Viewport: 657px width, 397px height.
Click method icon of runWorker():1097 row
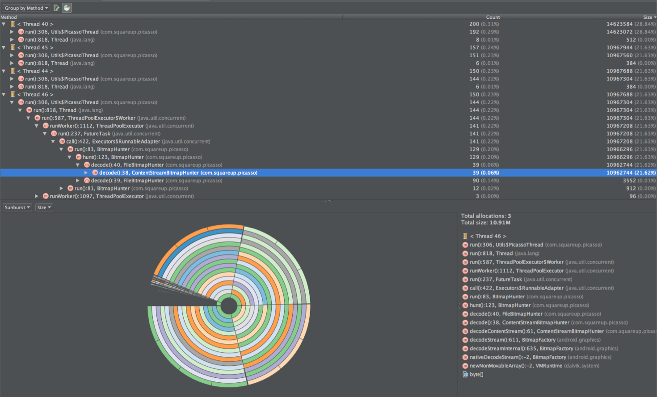point(46,196)
